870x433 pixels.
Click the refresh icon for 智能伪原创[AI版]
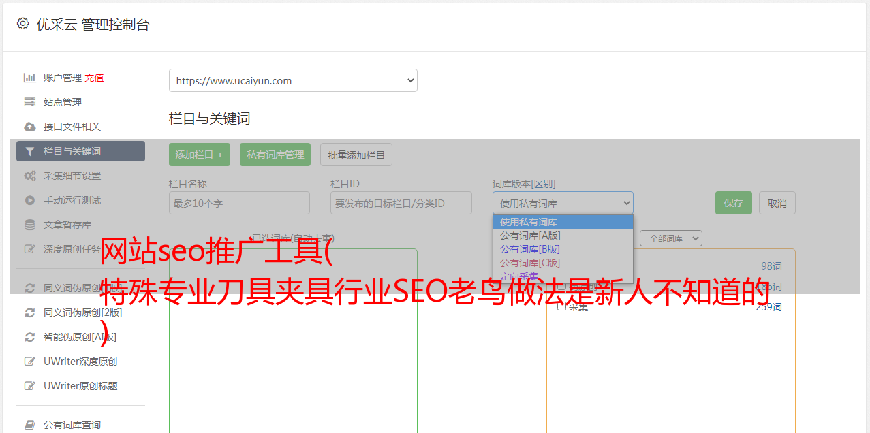point(30,337)
